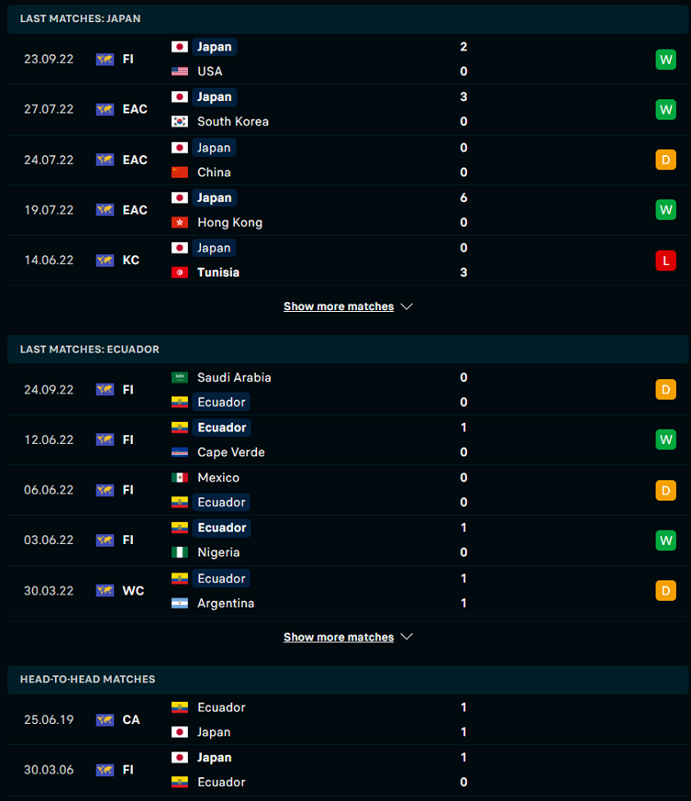Expand Ecuador matches with the chevron arrow
Image resolution: width=691 pixels, height=801 pixels.
(407, 637)
